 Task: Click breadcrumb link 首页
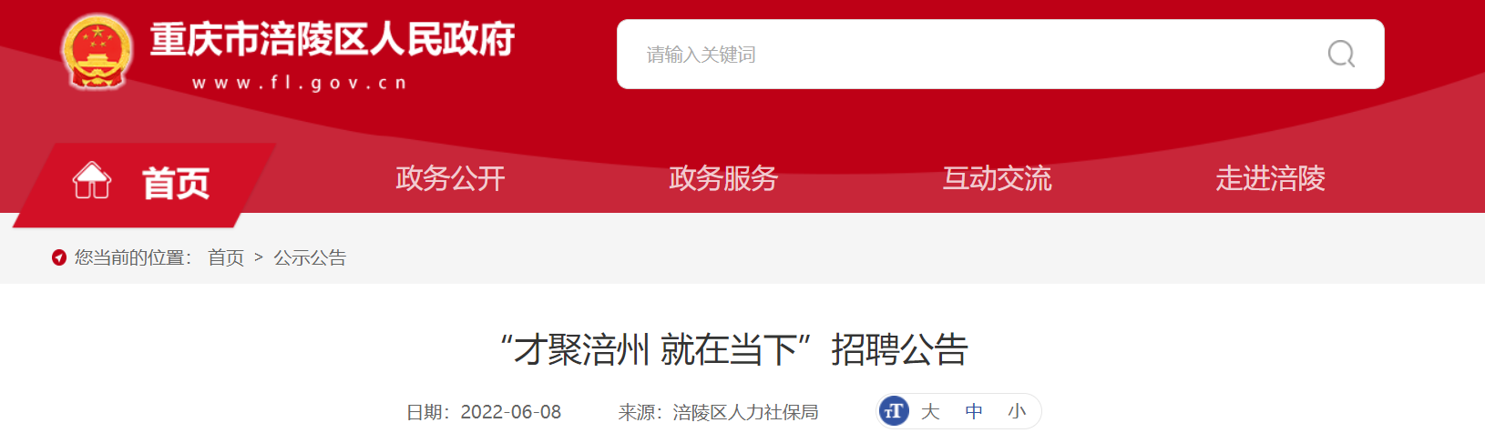click(226, 257)
